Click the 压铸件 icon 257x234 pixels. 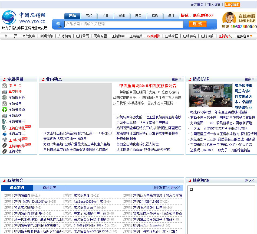point(4,140)
